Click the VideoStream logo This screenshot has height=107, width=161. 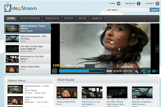coord(21,7)
